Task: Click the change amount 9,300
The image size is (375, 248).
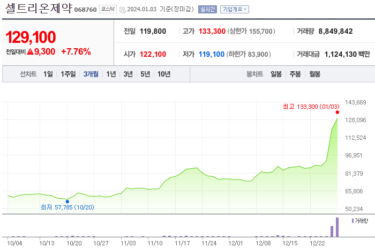Action: (44, 51)
